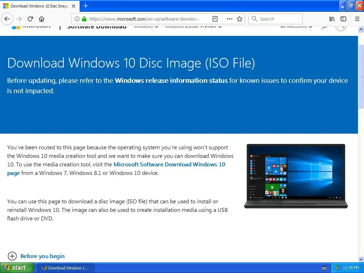Viewport: 364px width, 273px height.
Task: Click the tray icon beside the clock
Action: [338, 268]
